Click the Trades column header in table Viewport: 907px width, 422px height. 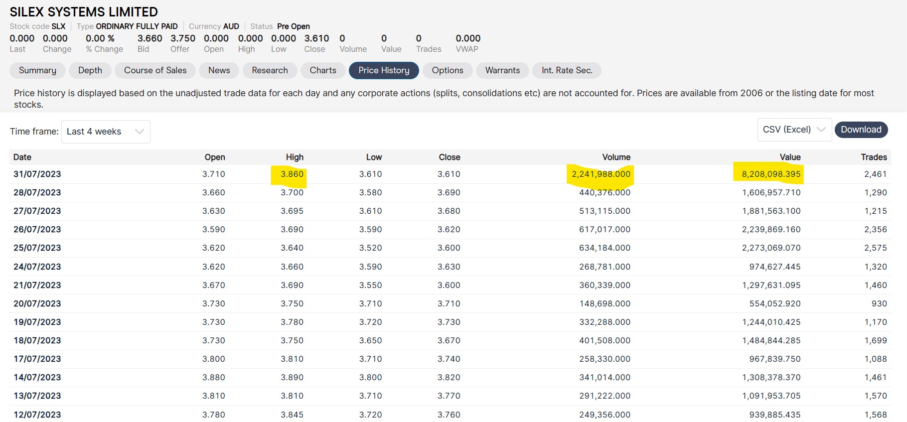tap(874, 157)
